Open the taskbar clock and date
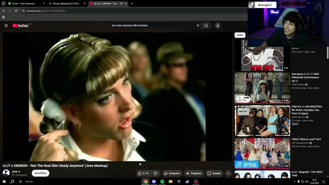329x185 pixels. point(315,182)
